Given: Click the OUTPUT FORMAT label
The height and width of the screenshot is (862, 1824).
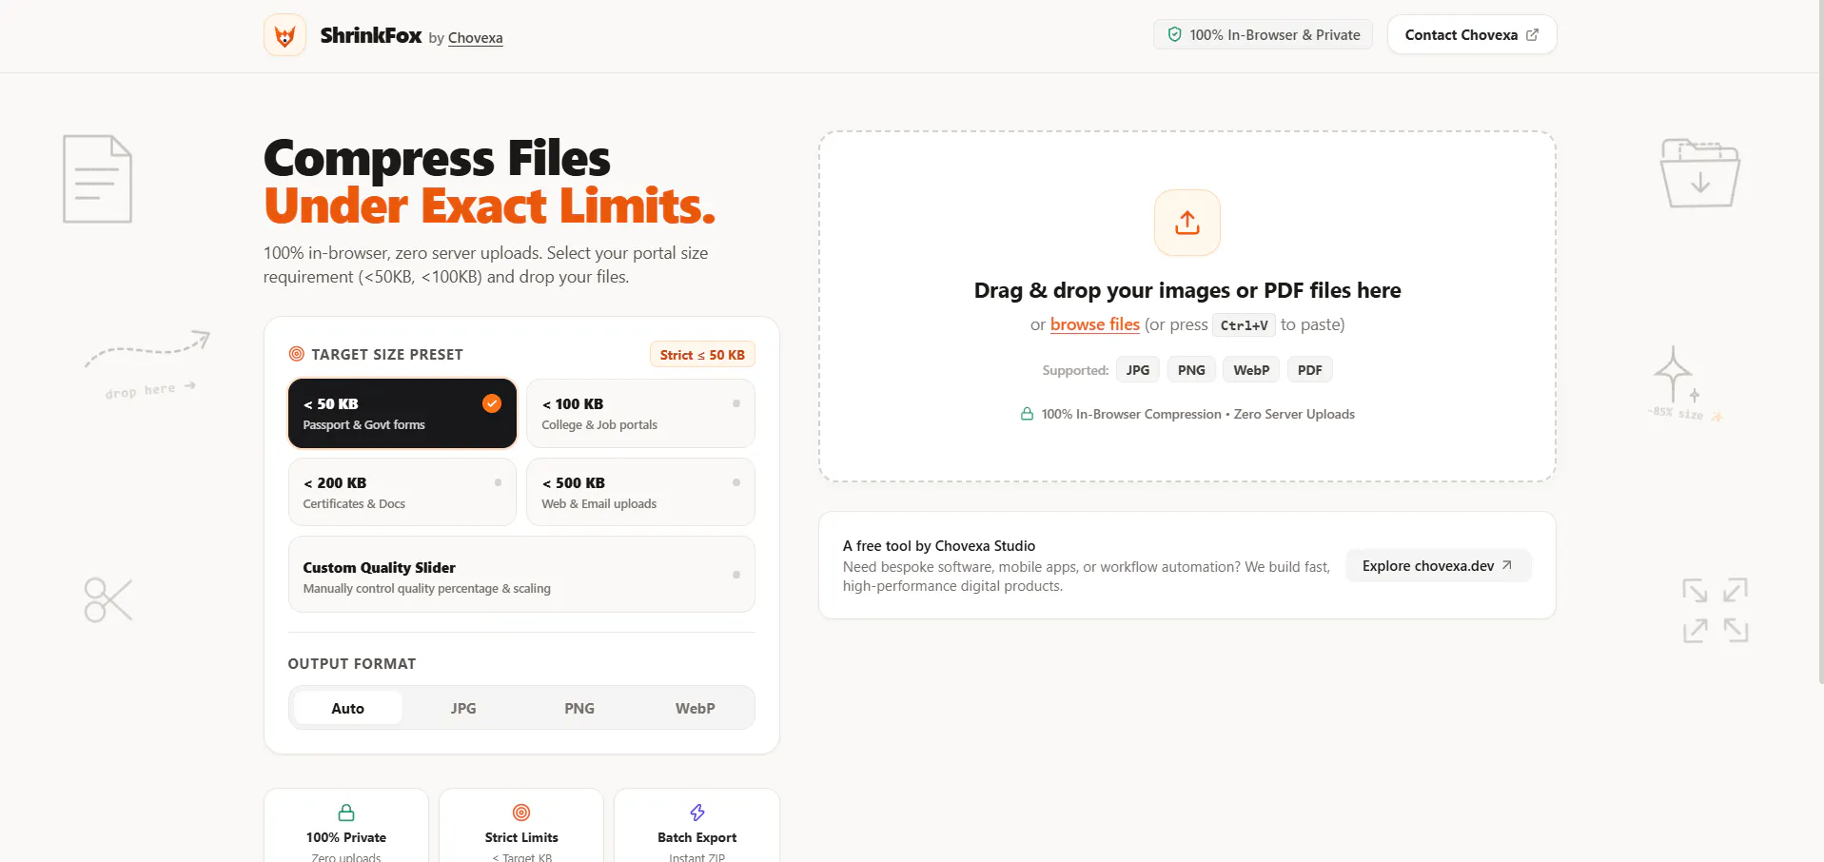Looking at the screenshot, I should click(x=352, y=664).
